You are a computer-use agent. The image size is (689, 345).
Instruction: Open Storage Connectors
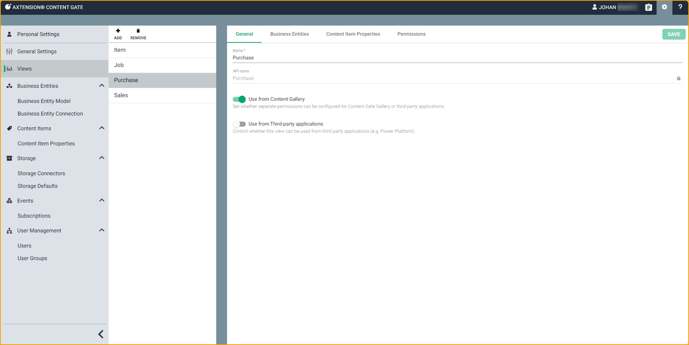point(41,173)
